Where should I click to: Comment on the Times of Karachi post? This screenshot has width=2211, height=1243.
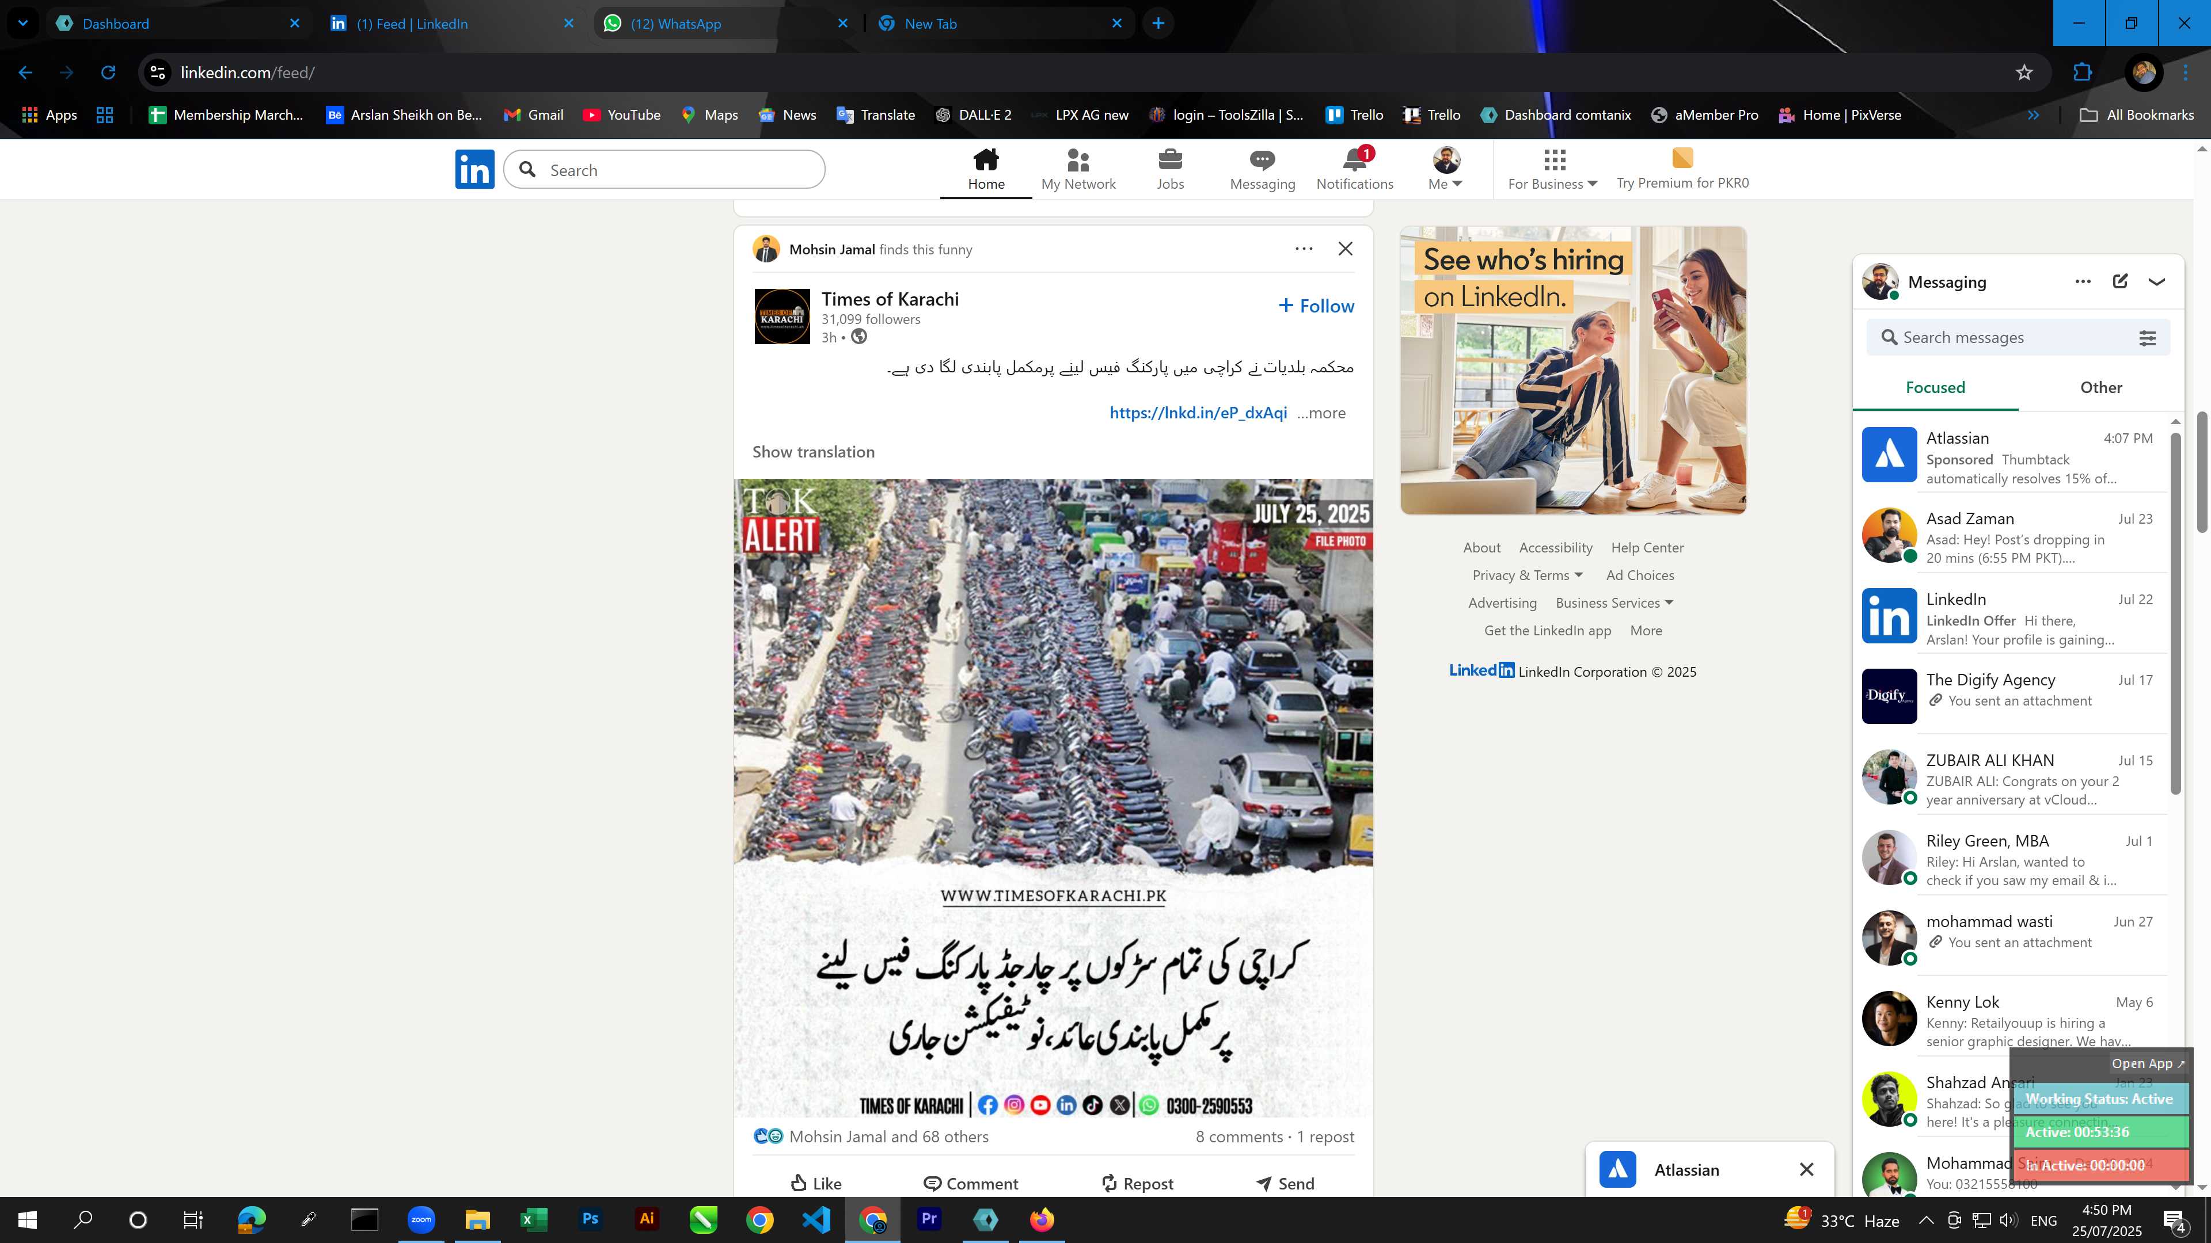[x=971, y=1183]
